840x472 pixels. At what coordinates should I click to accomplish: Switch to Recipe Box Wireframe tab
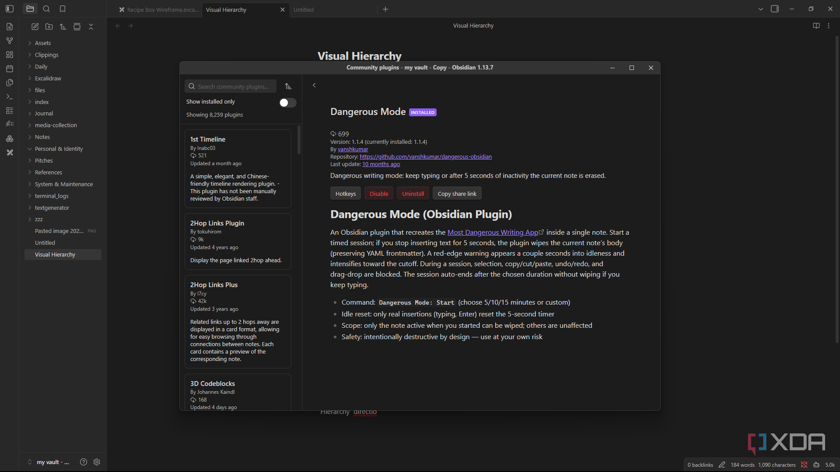tap(158, 10)
